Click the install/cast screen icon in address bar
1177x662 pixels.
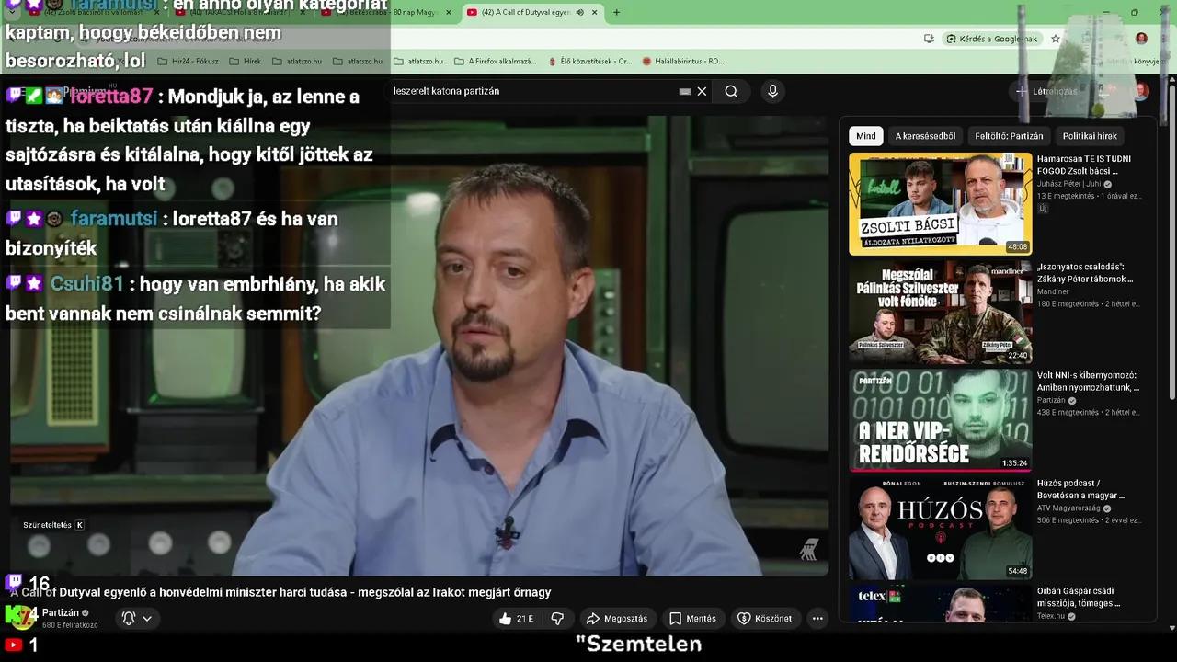929,39
